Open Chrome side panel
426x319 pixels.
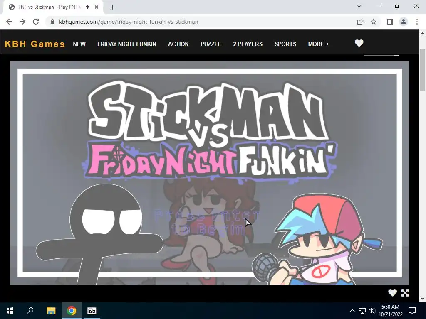(x=390, y=22)
